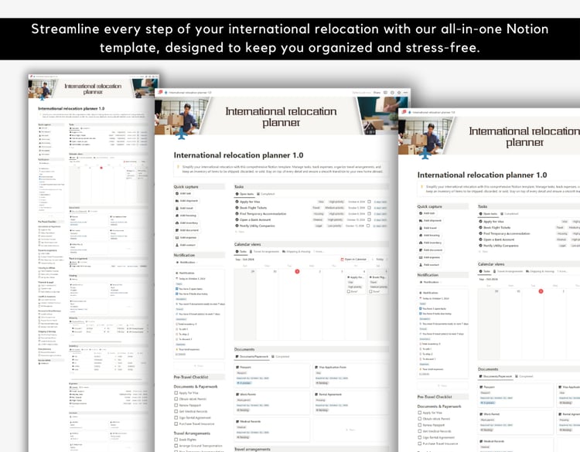580x452 pixels.
Task: Click Today button in middle window calendar
Action: click(x=380, y=260)
